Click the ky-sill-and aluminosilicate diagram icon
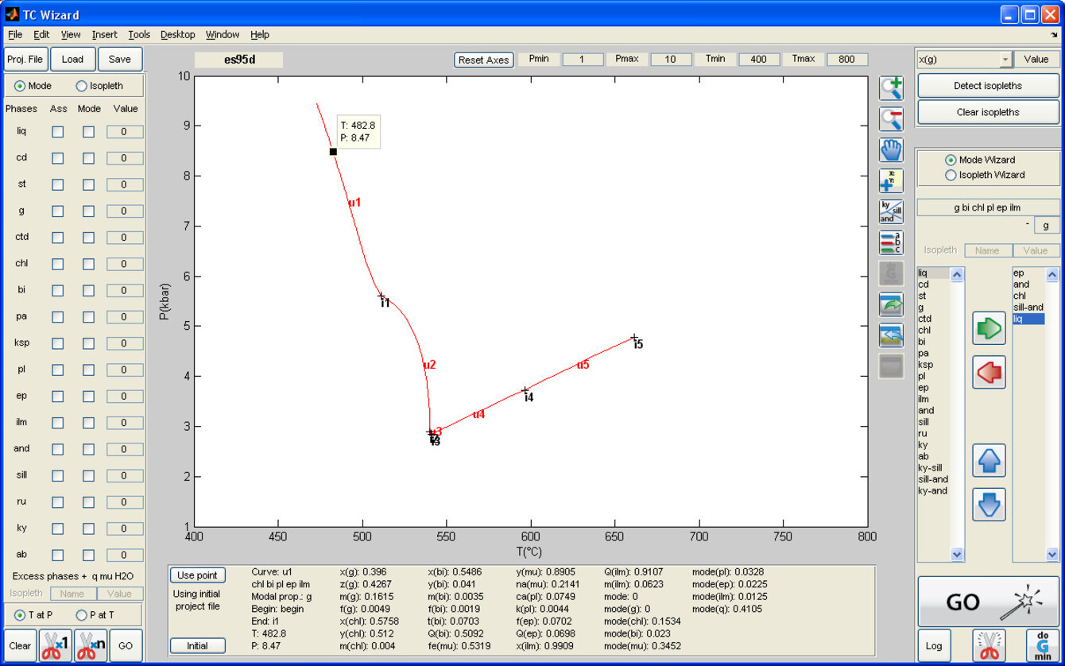The width and height of the screenshot is (1065, 666). point(891,211)
